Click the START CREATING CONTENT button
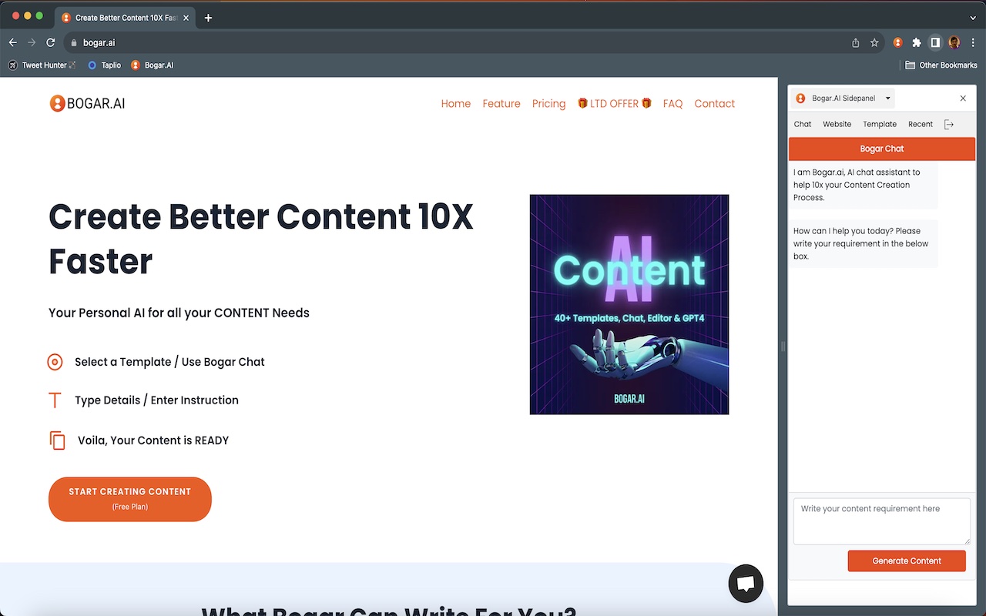The image size is (986, 616). pyautogui.click(x=130, y=499)
